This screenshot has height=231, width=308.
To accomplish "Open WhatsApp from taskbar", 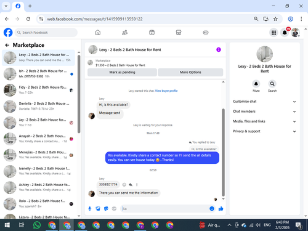I will pyautogui.click(x=37, y=225).
